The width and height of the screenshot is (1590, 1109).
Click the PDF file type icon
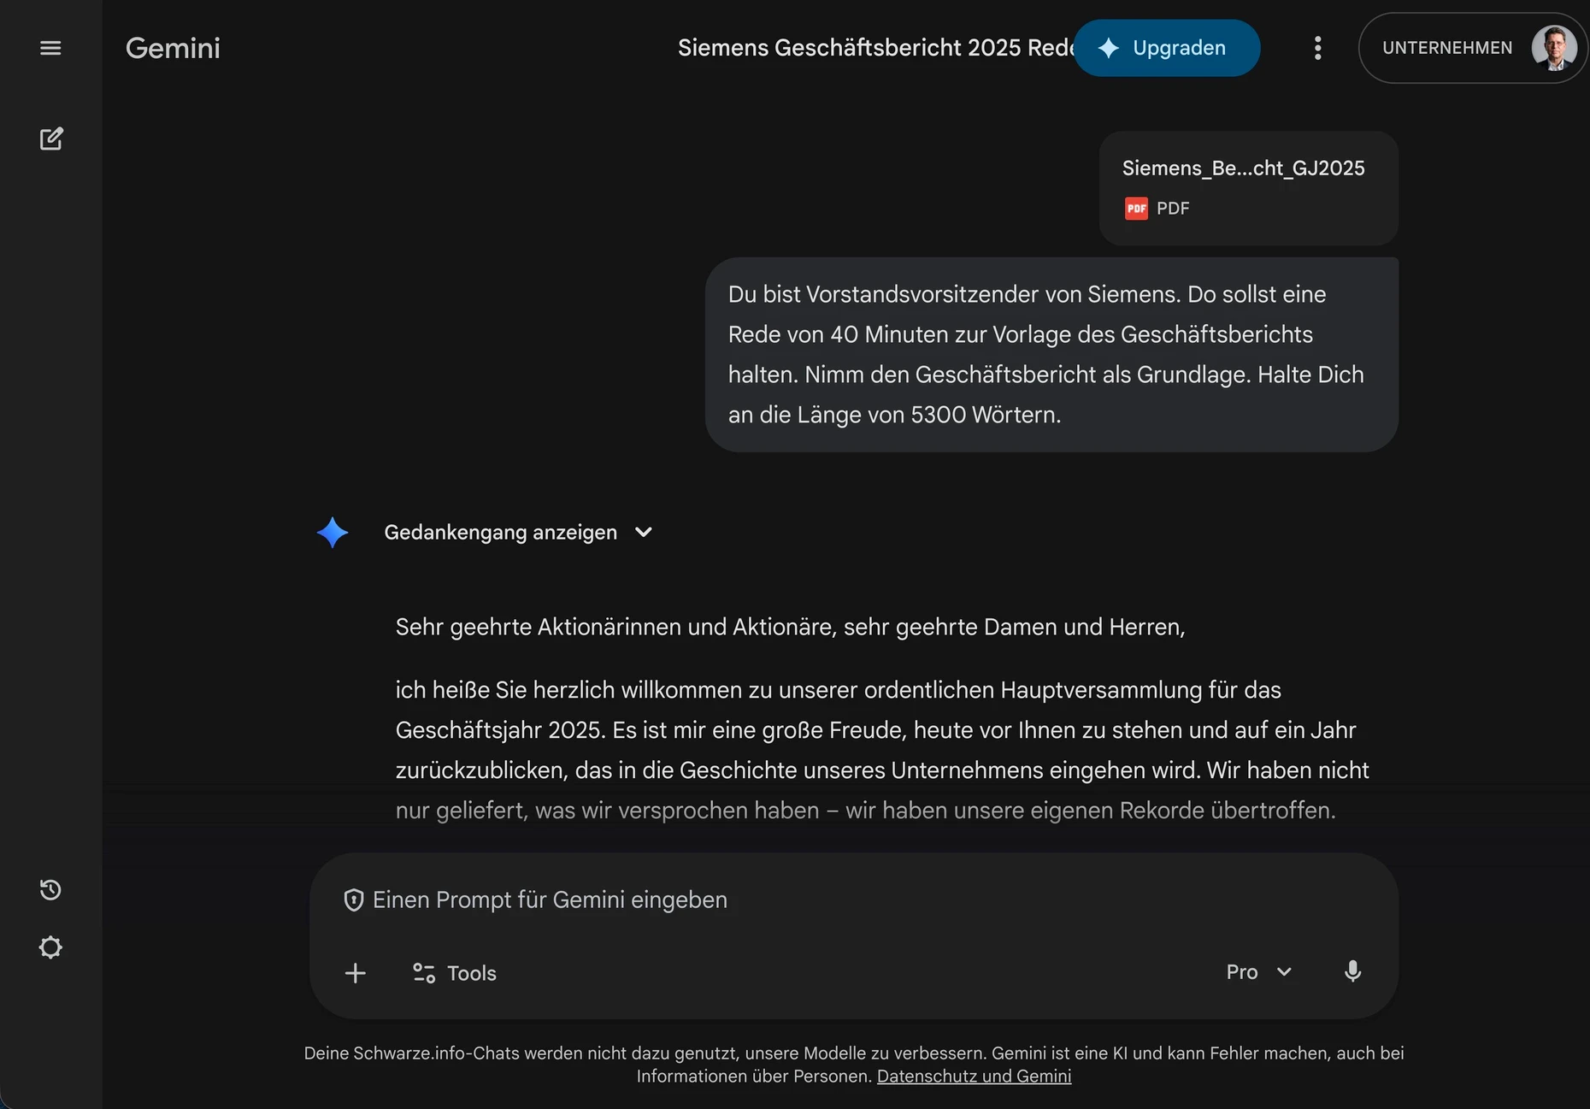click(1136, 208)
